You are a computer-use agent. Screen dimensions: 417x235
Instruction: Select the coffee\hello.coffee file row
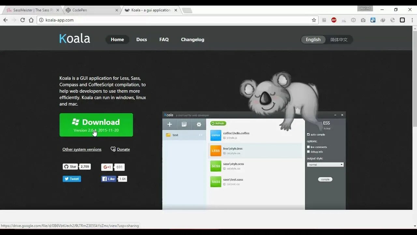255,135
